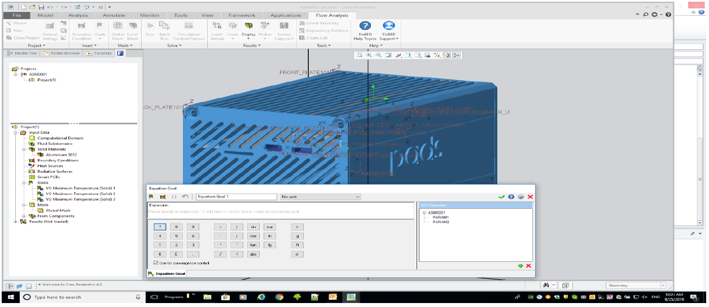Open the FloEFD Support icon
Image resolution: width=709 pixels, height=307 pixels.
(388, 25)
